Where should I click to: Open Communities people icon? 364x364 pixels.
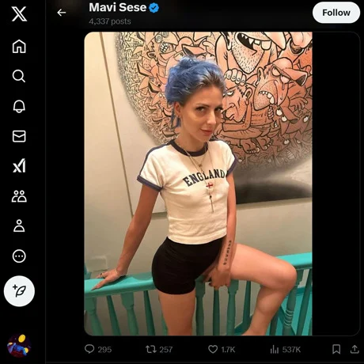[19, 196]
